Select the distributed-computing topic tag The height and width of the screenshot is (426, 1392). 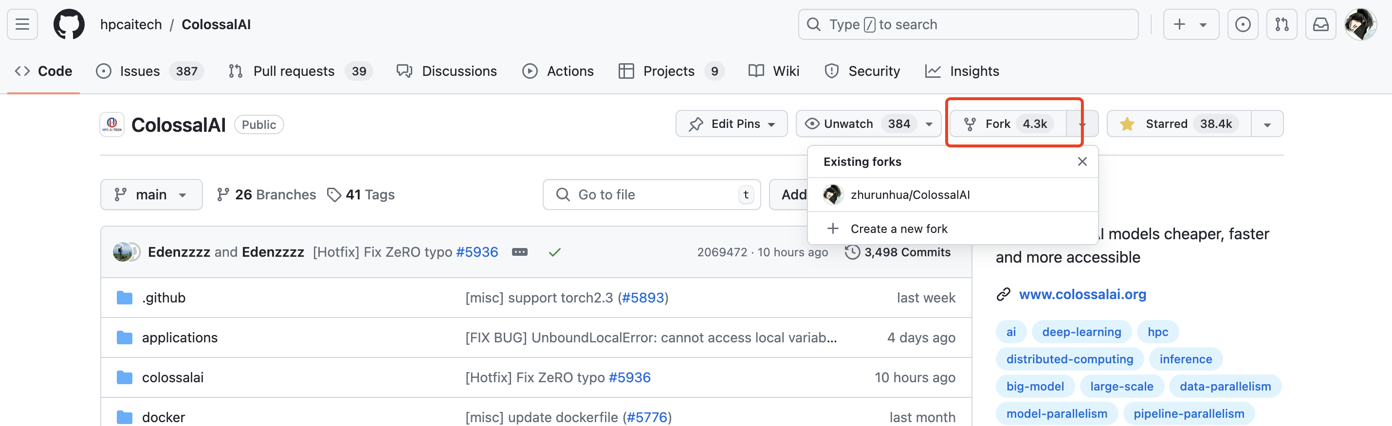[1070, 359]
